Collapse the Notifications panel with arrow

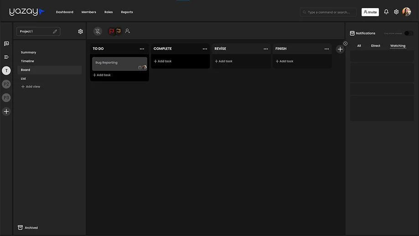point(345,44)
